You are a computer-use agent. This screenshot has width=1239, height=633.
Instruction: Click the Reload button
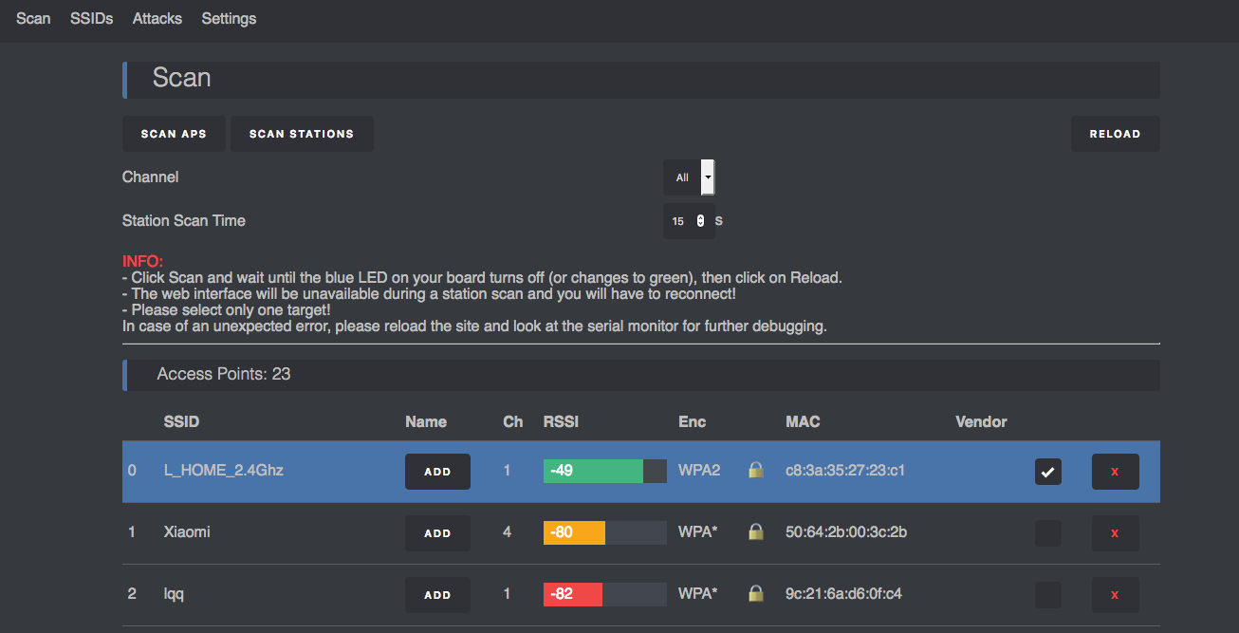(x=1115, y=134)
